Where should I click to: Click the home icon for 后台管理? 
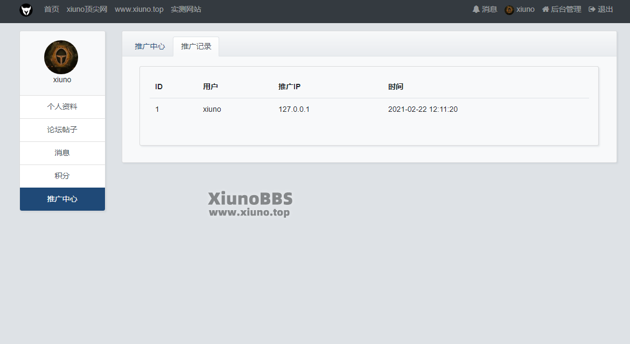pos(545,9)
